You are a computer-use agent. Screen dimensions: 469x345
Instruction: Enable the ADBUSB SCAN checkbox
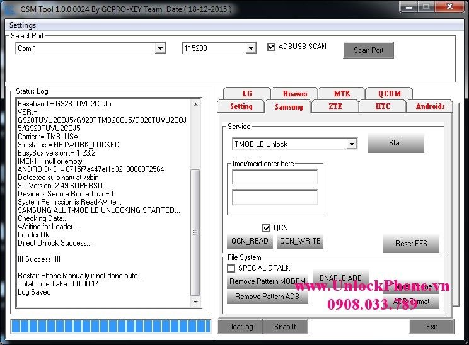point(272,47)
